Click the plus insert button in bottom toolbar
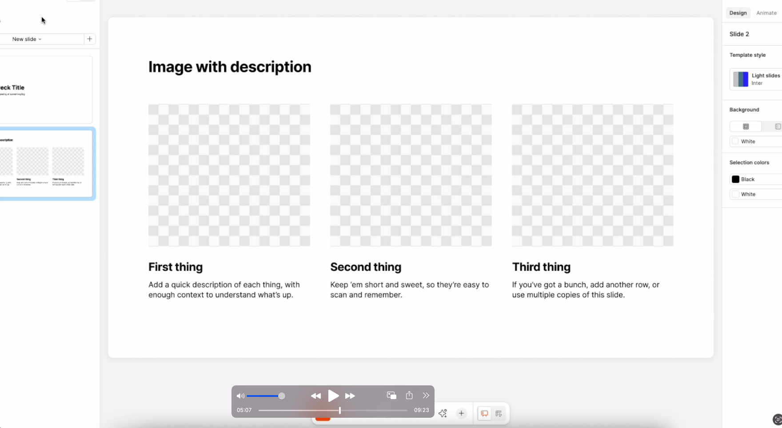Viewport: 782px width, 428px height. 461,413
